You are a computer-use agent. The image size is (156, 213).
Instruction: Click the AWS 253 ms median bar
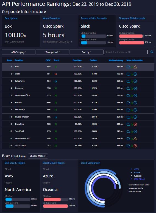(18, 199)
